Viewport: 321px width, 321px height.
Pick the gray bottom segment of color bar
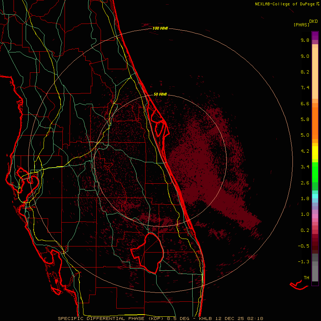coord(315,273)
